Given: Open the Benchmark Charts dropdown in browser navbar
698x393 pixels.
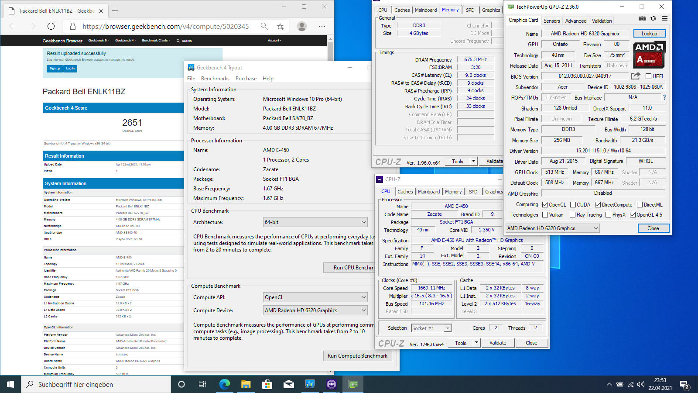Looking at the screenshot, I should (x=156, y=41).
